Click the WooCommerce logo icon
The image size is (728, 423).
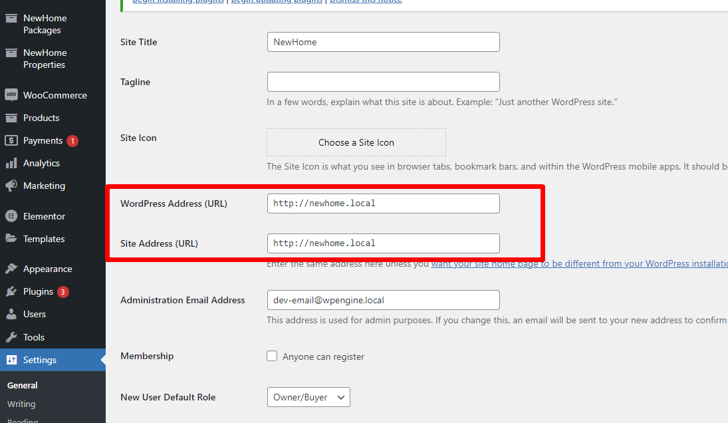[x=11, y=94]
